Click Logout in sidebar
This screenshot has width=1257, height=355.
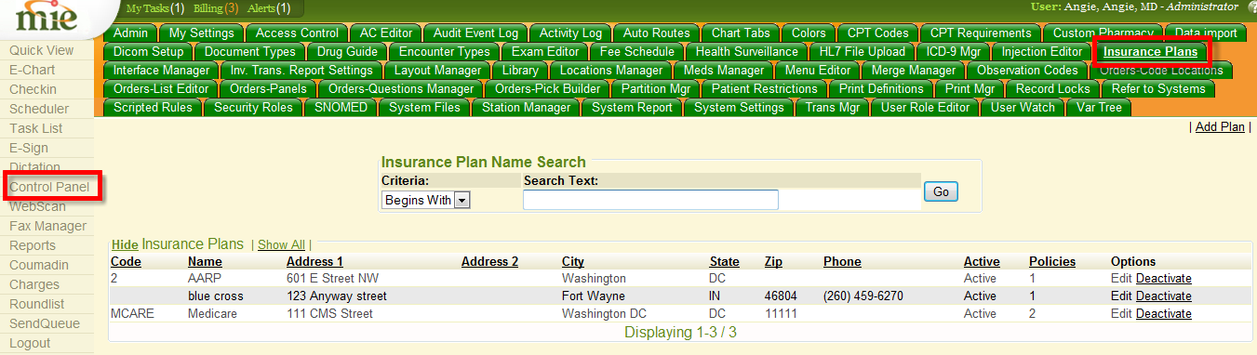point(30,343)
